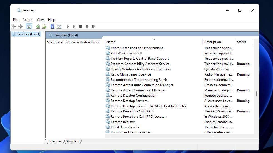Click the vertical scrollbar thumb of services list

coord(256,94)
